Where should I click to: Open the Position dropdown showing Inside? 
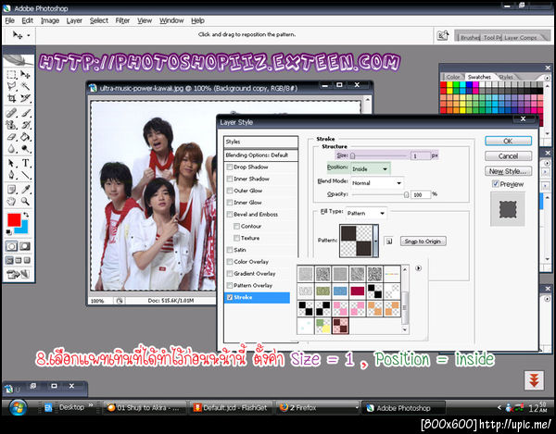pyautogui.click(x=370, y=168)
